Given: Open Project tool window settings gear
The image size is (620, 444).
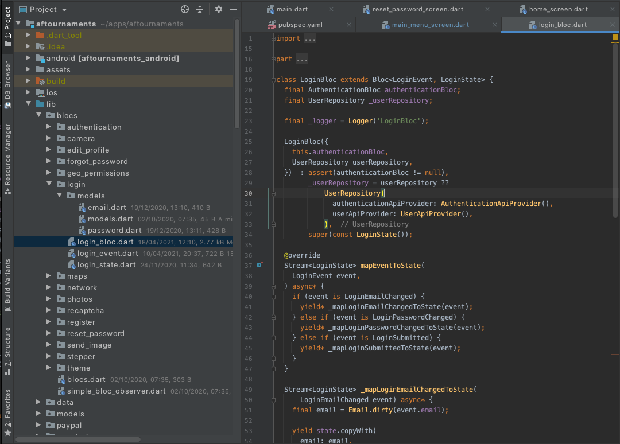Looking at the screenshot, I should point(218,9).
